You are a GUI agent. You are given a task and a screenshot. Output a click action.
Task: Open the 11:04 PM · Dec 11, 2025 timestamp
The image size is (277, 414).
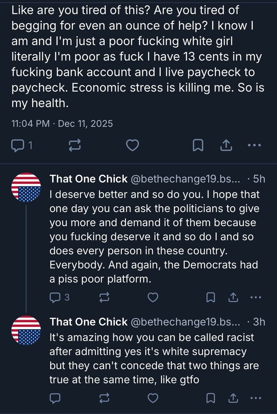[63, 123]
